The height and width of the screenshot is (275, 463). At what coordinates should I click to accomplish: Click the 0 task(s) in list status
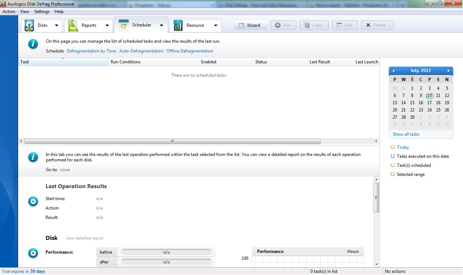(324, 271)
